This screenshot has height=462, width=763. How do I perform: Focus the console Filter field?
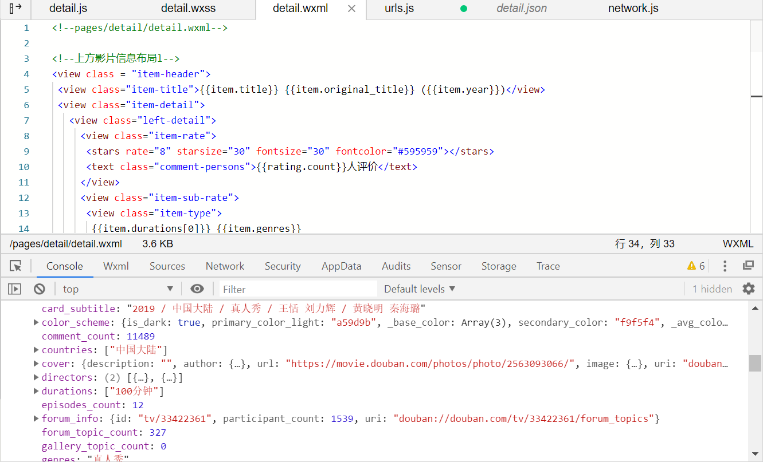pyautogui.click(x=298, y=289)
